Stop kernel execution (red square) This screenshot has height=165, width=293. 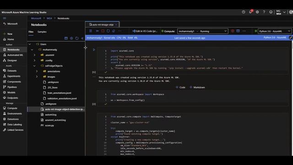[103, 31]
